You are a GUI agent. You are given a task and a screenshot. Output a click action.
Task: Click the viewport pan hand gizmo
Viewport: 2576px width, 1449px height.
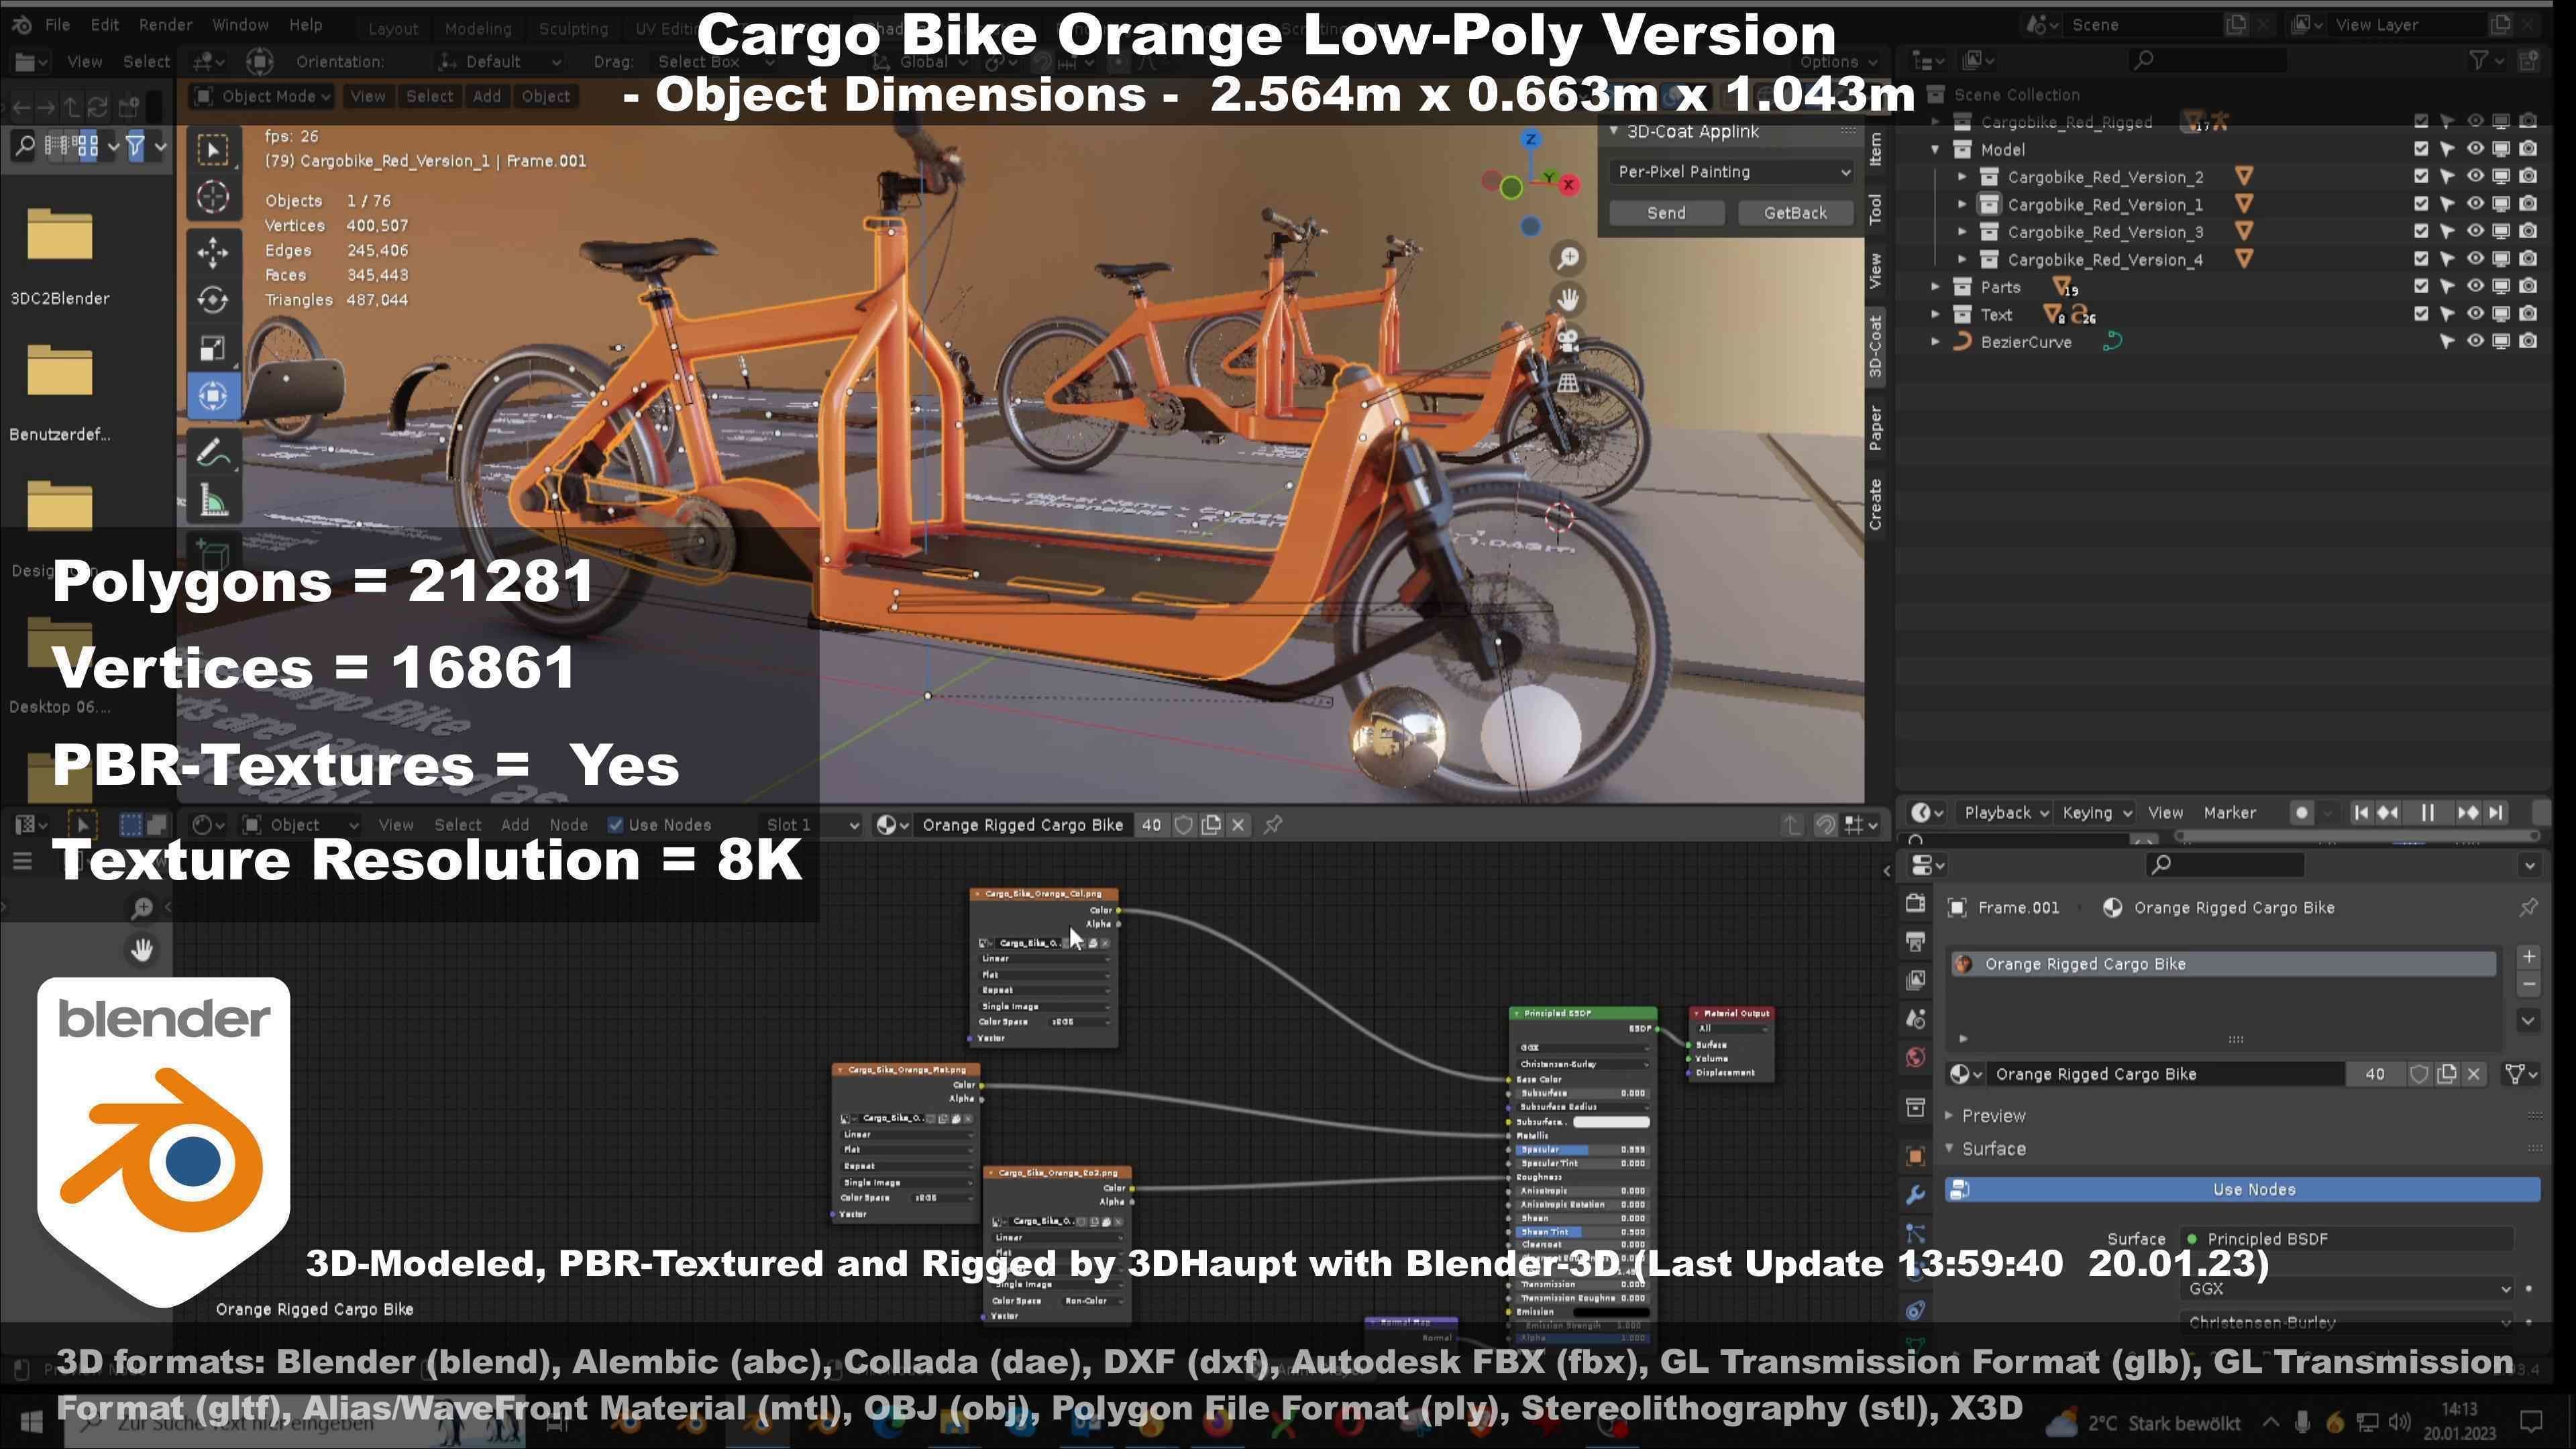1568,299
